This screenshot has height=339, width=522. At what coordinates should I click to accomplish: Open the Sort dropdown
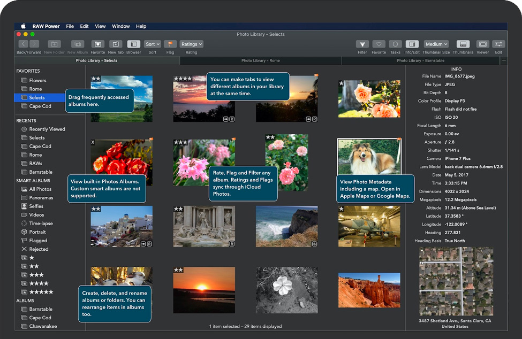coord(152,44)
